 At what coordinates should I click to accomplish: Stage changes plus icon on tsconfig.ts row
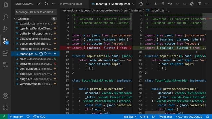(x=50, y=54)
